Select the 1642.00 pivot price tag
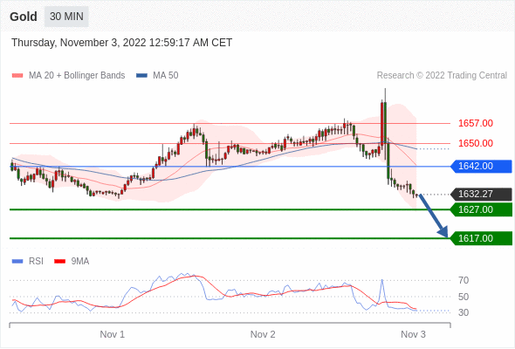This screenshot has width=515, height=349. [481, 166]
